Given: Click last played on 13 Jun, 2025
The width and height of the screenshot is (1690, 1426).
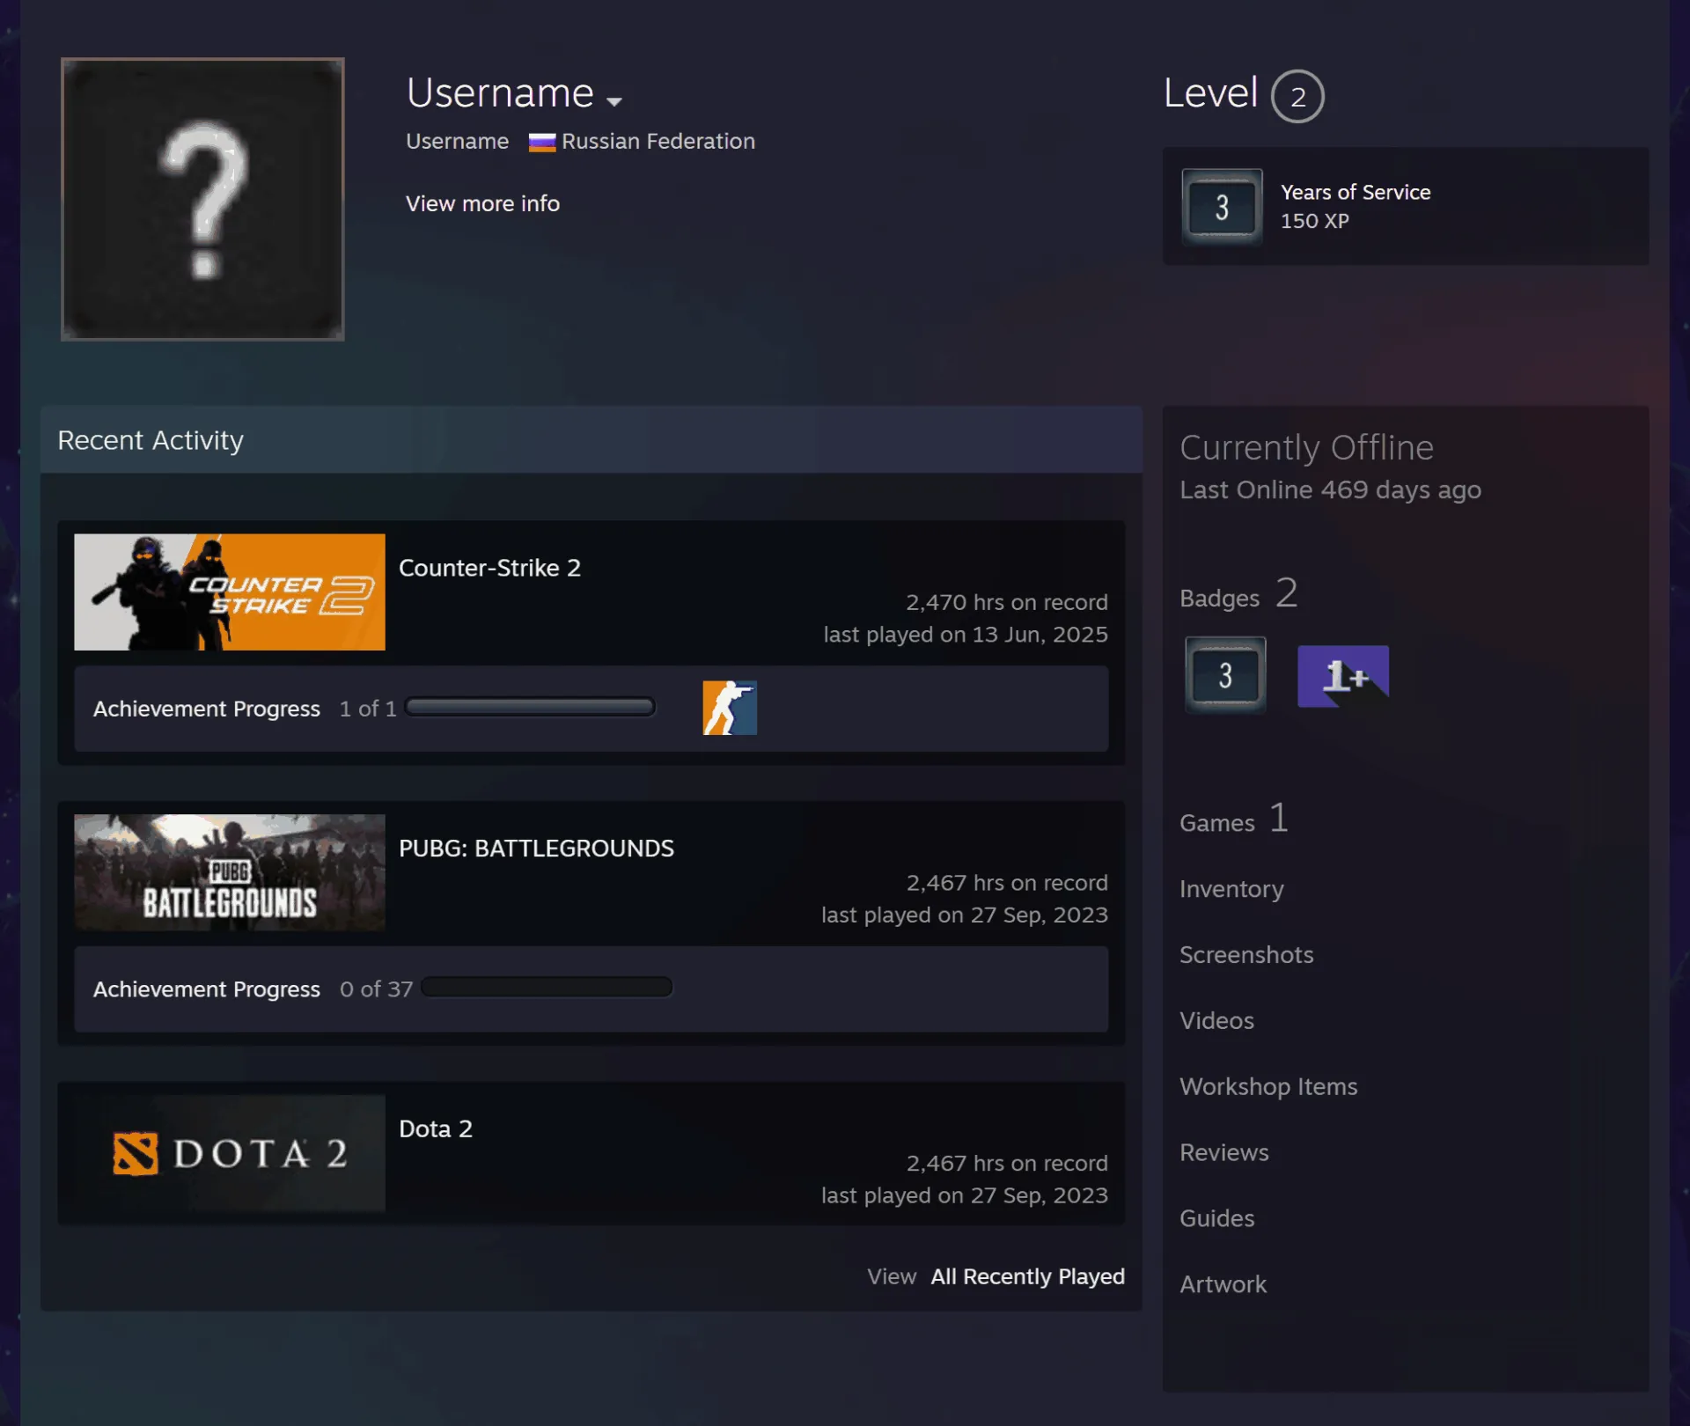Looking at the screenshot, I should (x=966, y=635).
